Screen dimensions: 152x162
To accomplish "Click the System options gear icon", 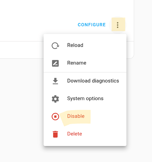I will (x=55, y=99).
